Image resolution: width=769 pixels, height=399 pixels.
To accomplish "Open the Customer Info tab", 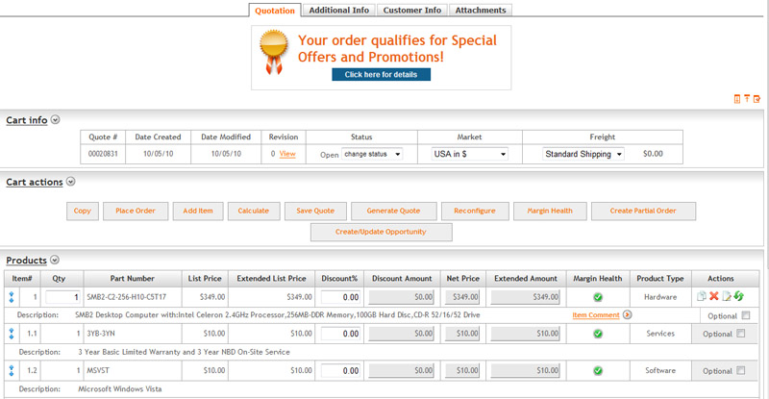I will click(411, 10).
